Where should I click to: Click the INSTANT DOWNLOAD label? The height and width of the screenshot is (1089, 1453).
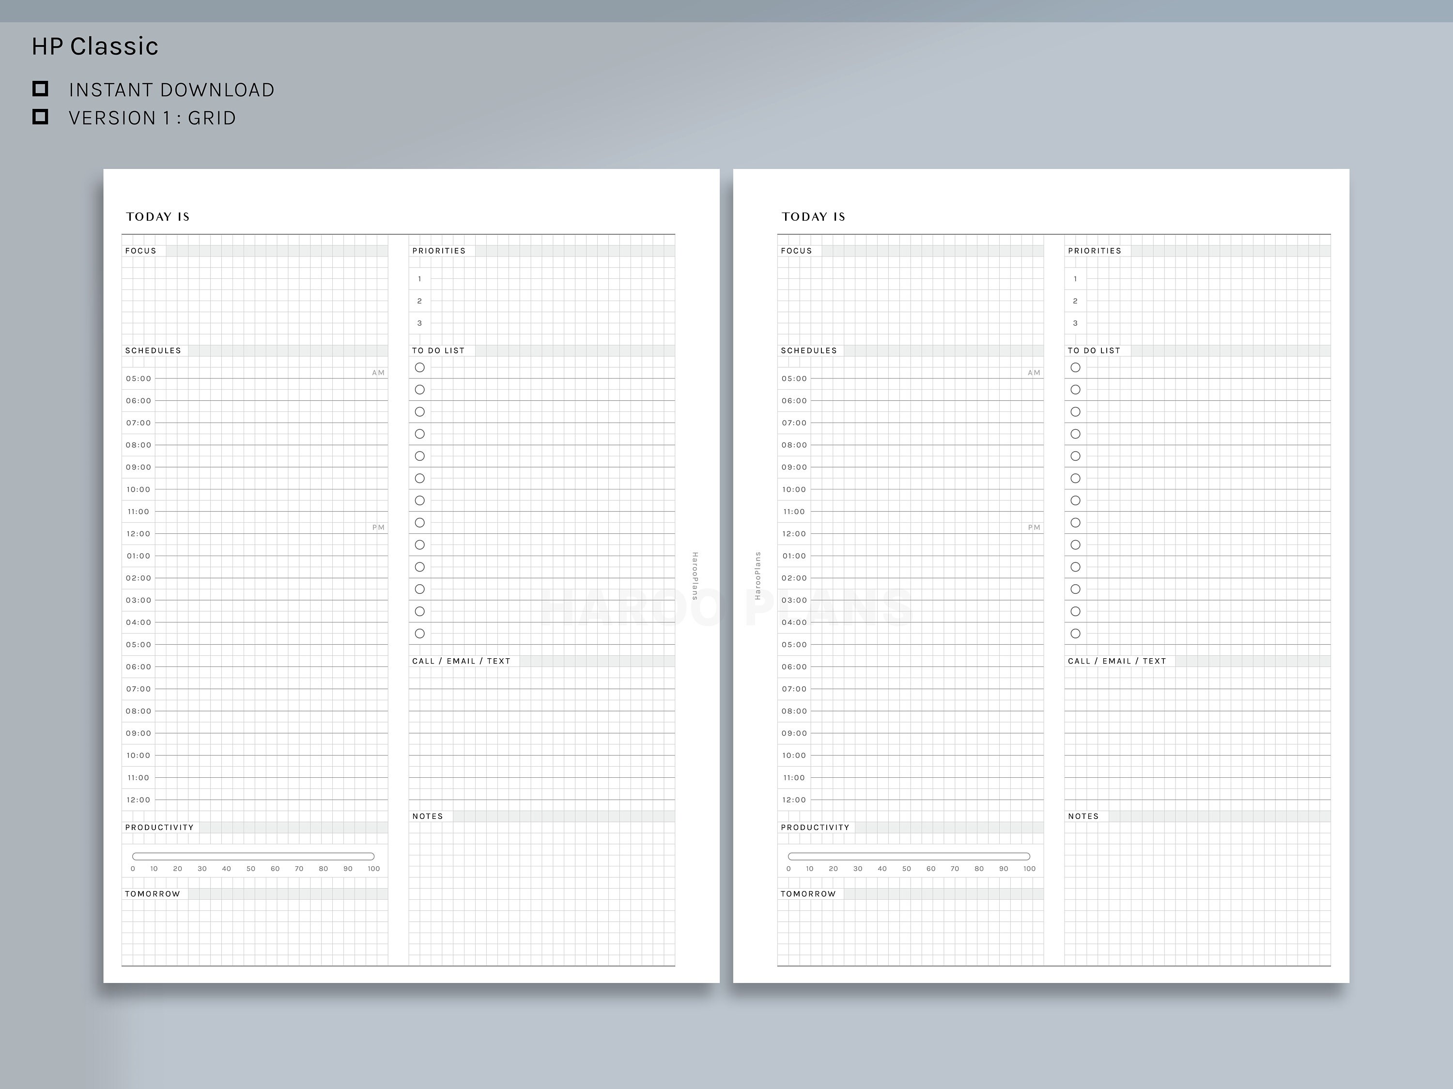pyautogui.click(x=171, y=90)
